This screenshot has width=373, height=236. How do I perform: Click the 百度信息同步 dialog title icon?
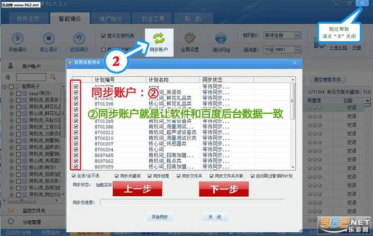(x=70, y=62)
